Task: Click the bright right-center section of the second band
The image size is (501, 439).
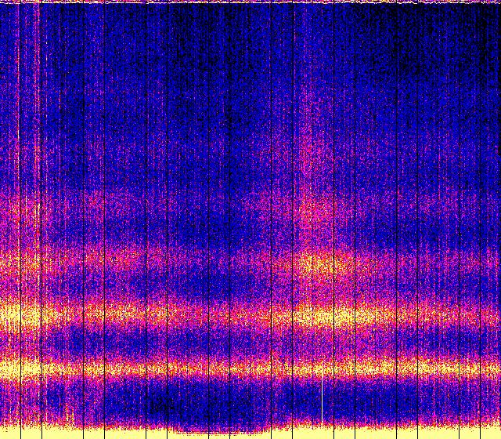Action: pos(344,316)
